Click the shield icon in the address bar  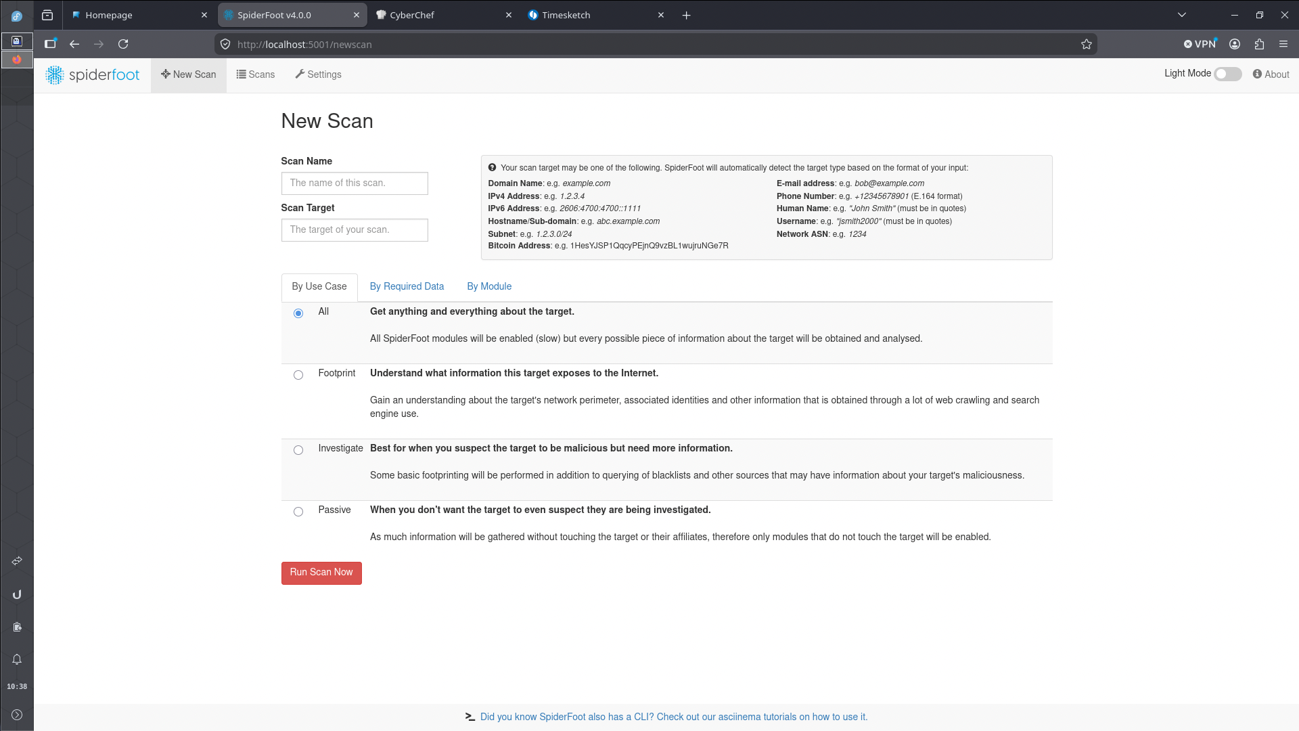pyautogui.click(x=225, y=44)
